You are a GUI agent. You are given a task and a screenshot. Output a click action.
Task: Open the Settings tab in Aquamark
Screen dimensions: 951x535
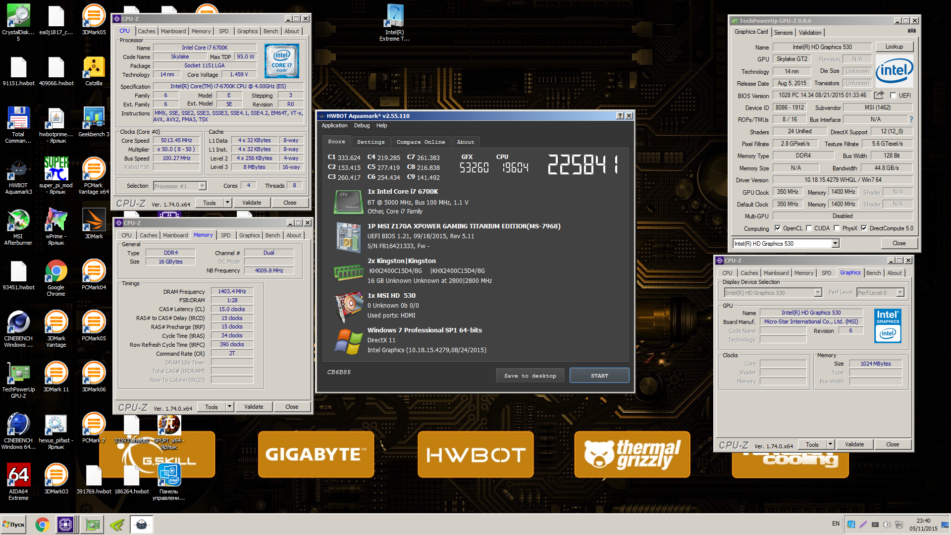370,142
